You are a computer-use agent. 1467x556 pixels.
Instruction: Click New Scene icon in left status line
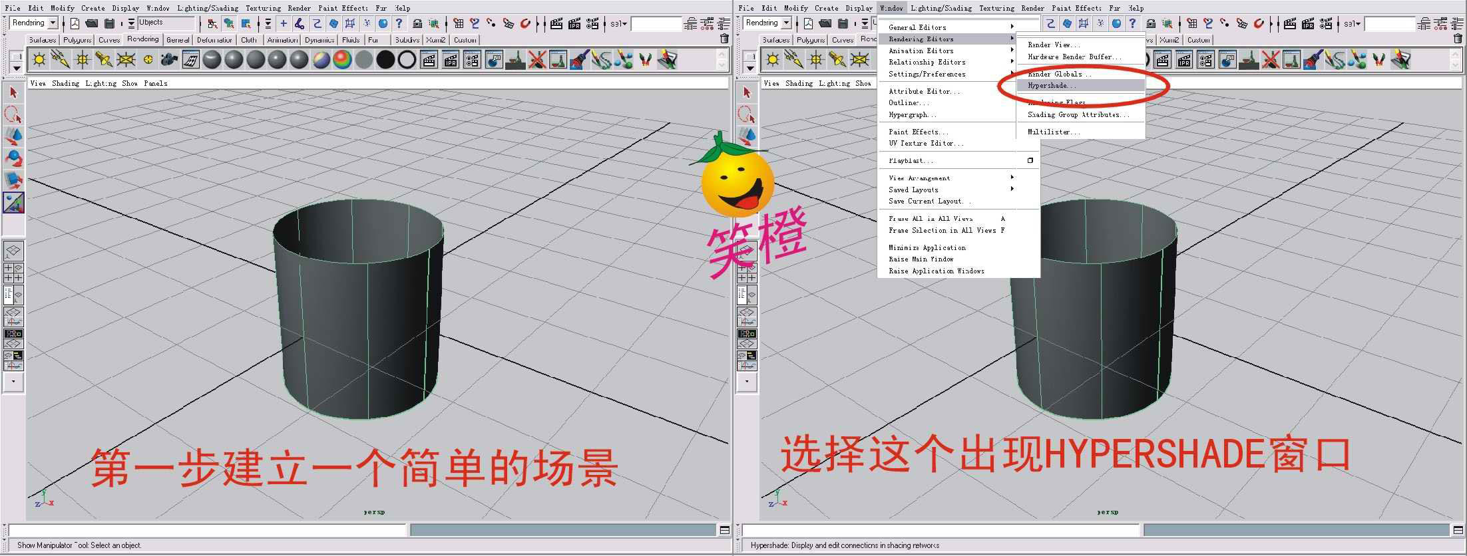click(75, 24)
